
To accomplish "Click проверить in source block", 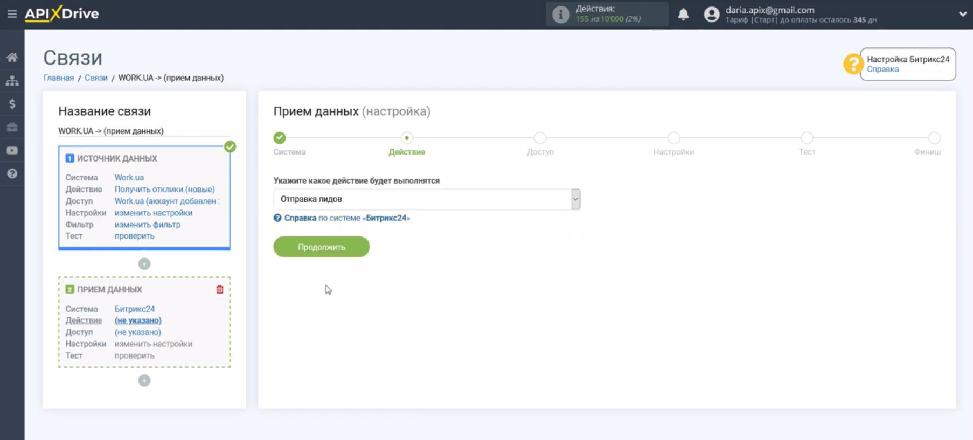I will (x=135, y=236).
